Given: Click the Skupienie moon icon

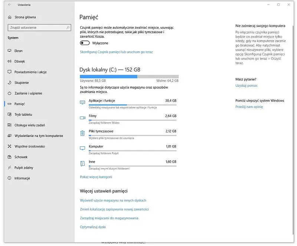Looking at the screenshot, I should tap(10, 83).
